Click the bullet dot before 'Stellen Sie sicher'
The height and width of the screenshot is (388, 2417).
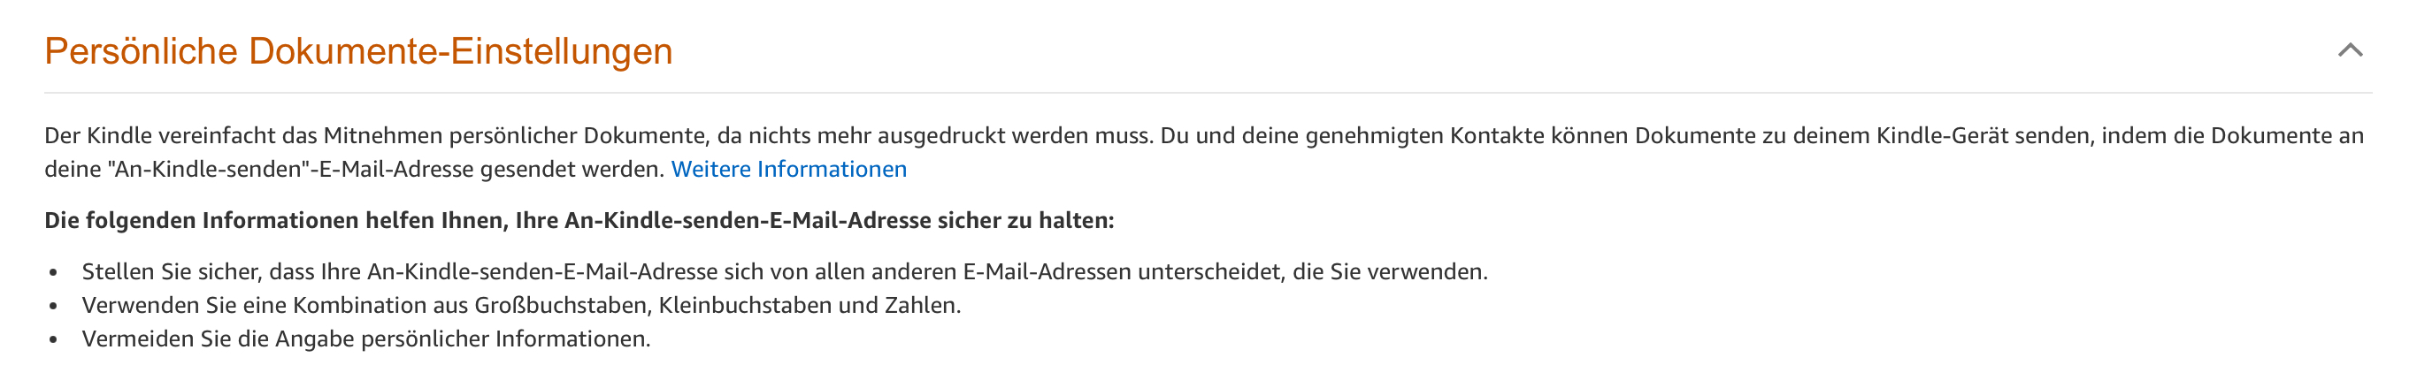click(x=53, y=273)
